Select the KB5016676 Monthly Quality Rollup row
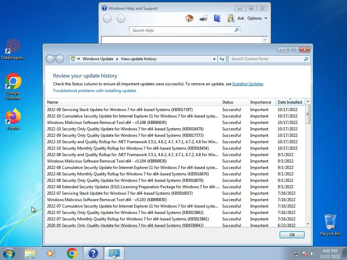This screenshot has width=347, height=260. click(x=175, y=174)
